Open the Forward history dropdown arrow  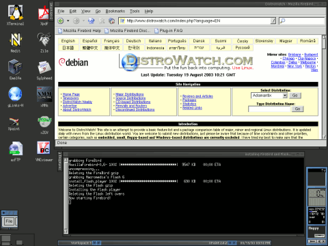click(x=83, y=21)
